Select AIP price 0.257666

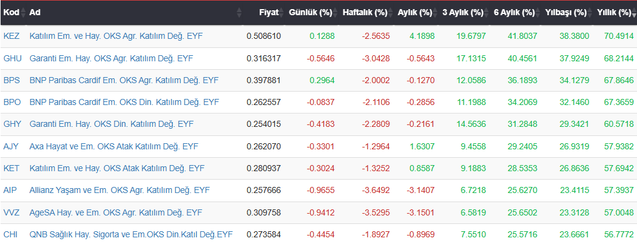click(x=264, y=190)
